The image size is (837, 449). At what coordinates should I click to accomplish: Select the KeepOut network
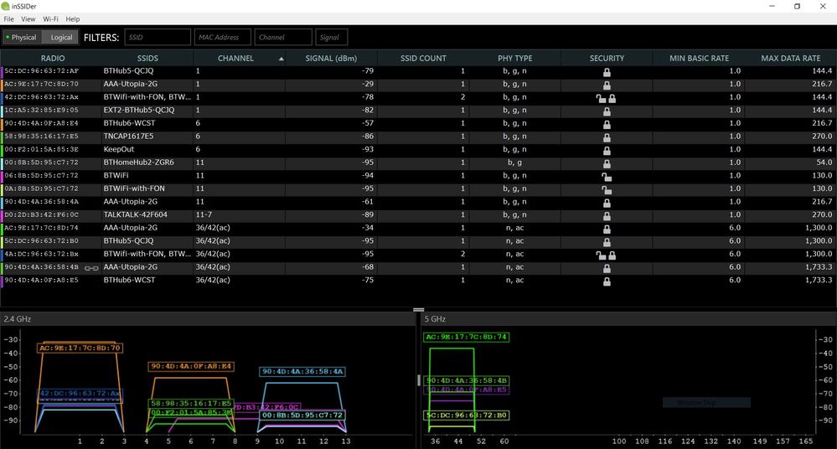419,149
